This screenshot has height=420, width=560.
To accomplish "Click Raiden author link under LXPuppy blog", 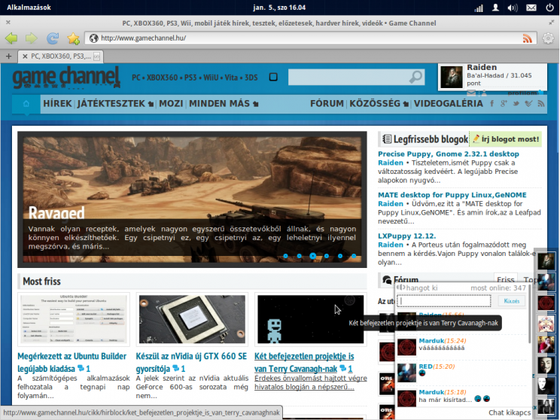I will [x=391, y=245].
